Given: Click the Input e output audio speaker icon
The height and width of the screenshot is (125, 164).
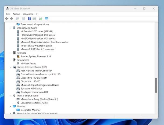Looking at the screenshot, I should (x=14, y=96).
